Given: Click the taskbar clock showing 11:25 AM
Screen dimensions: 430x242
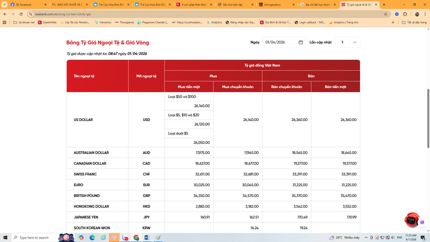Looking at the screenshot, I should coord(411,237).
